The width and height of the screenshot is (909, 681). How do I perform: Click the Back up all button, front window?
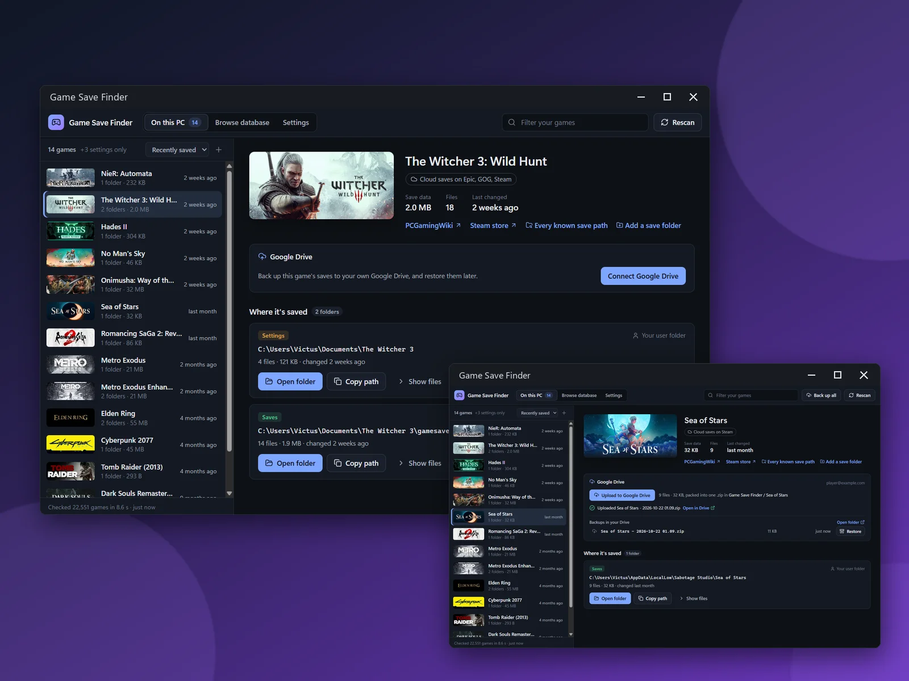[x=821, y=396]
